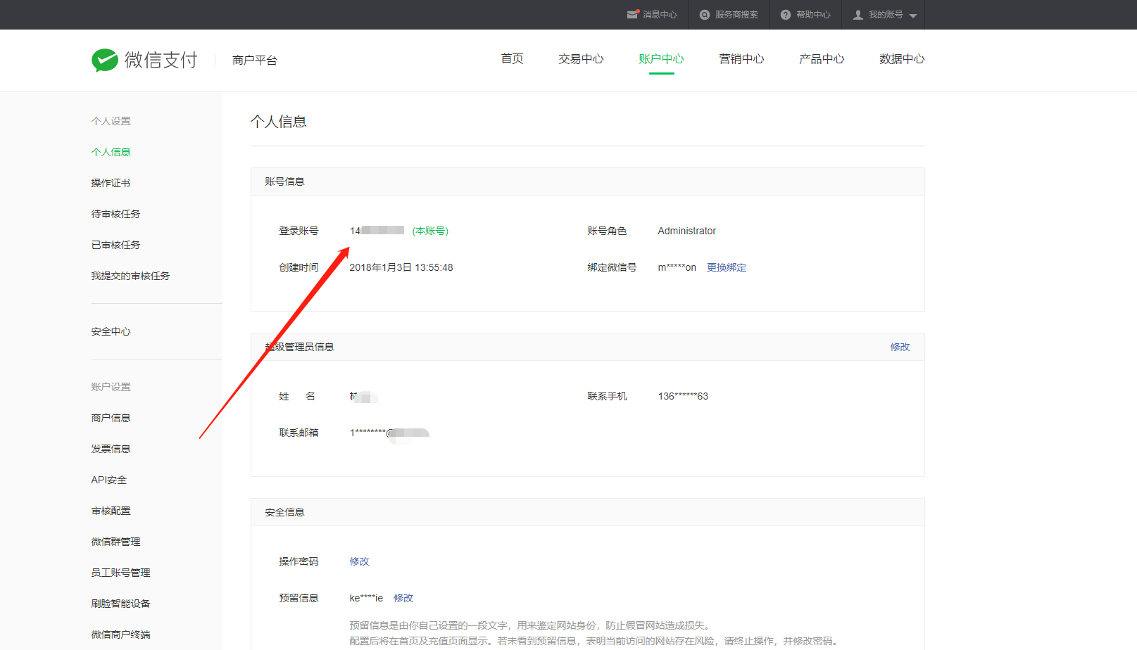
Task: Go to the 首页 navigation tab
Action: (x=512, y=59)
